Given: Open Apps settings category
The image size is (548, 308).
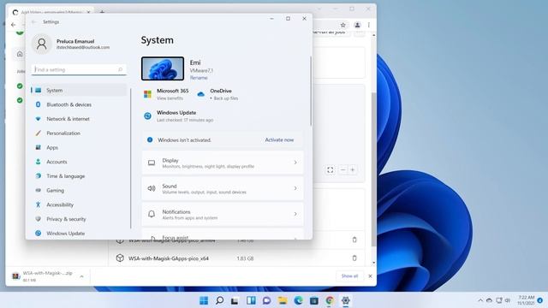Looking at the screenshot, I should [79, 147].
